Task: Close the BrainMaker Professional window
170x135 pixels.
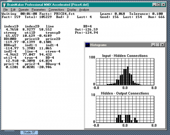Action: click(x=163, y=5)
